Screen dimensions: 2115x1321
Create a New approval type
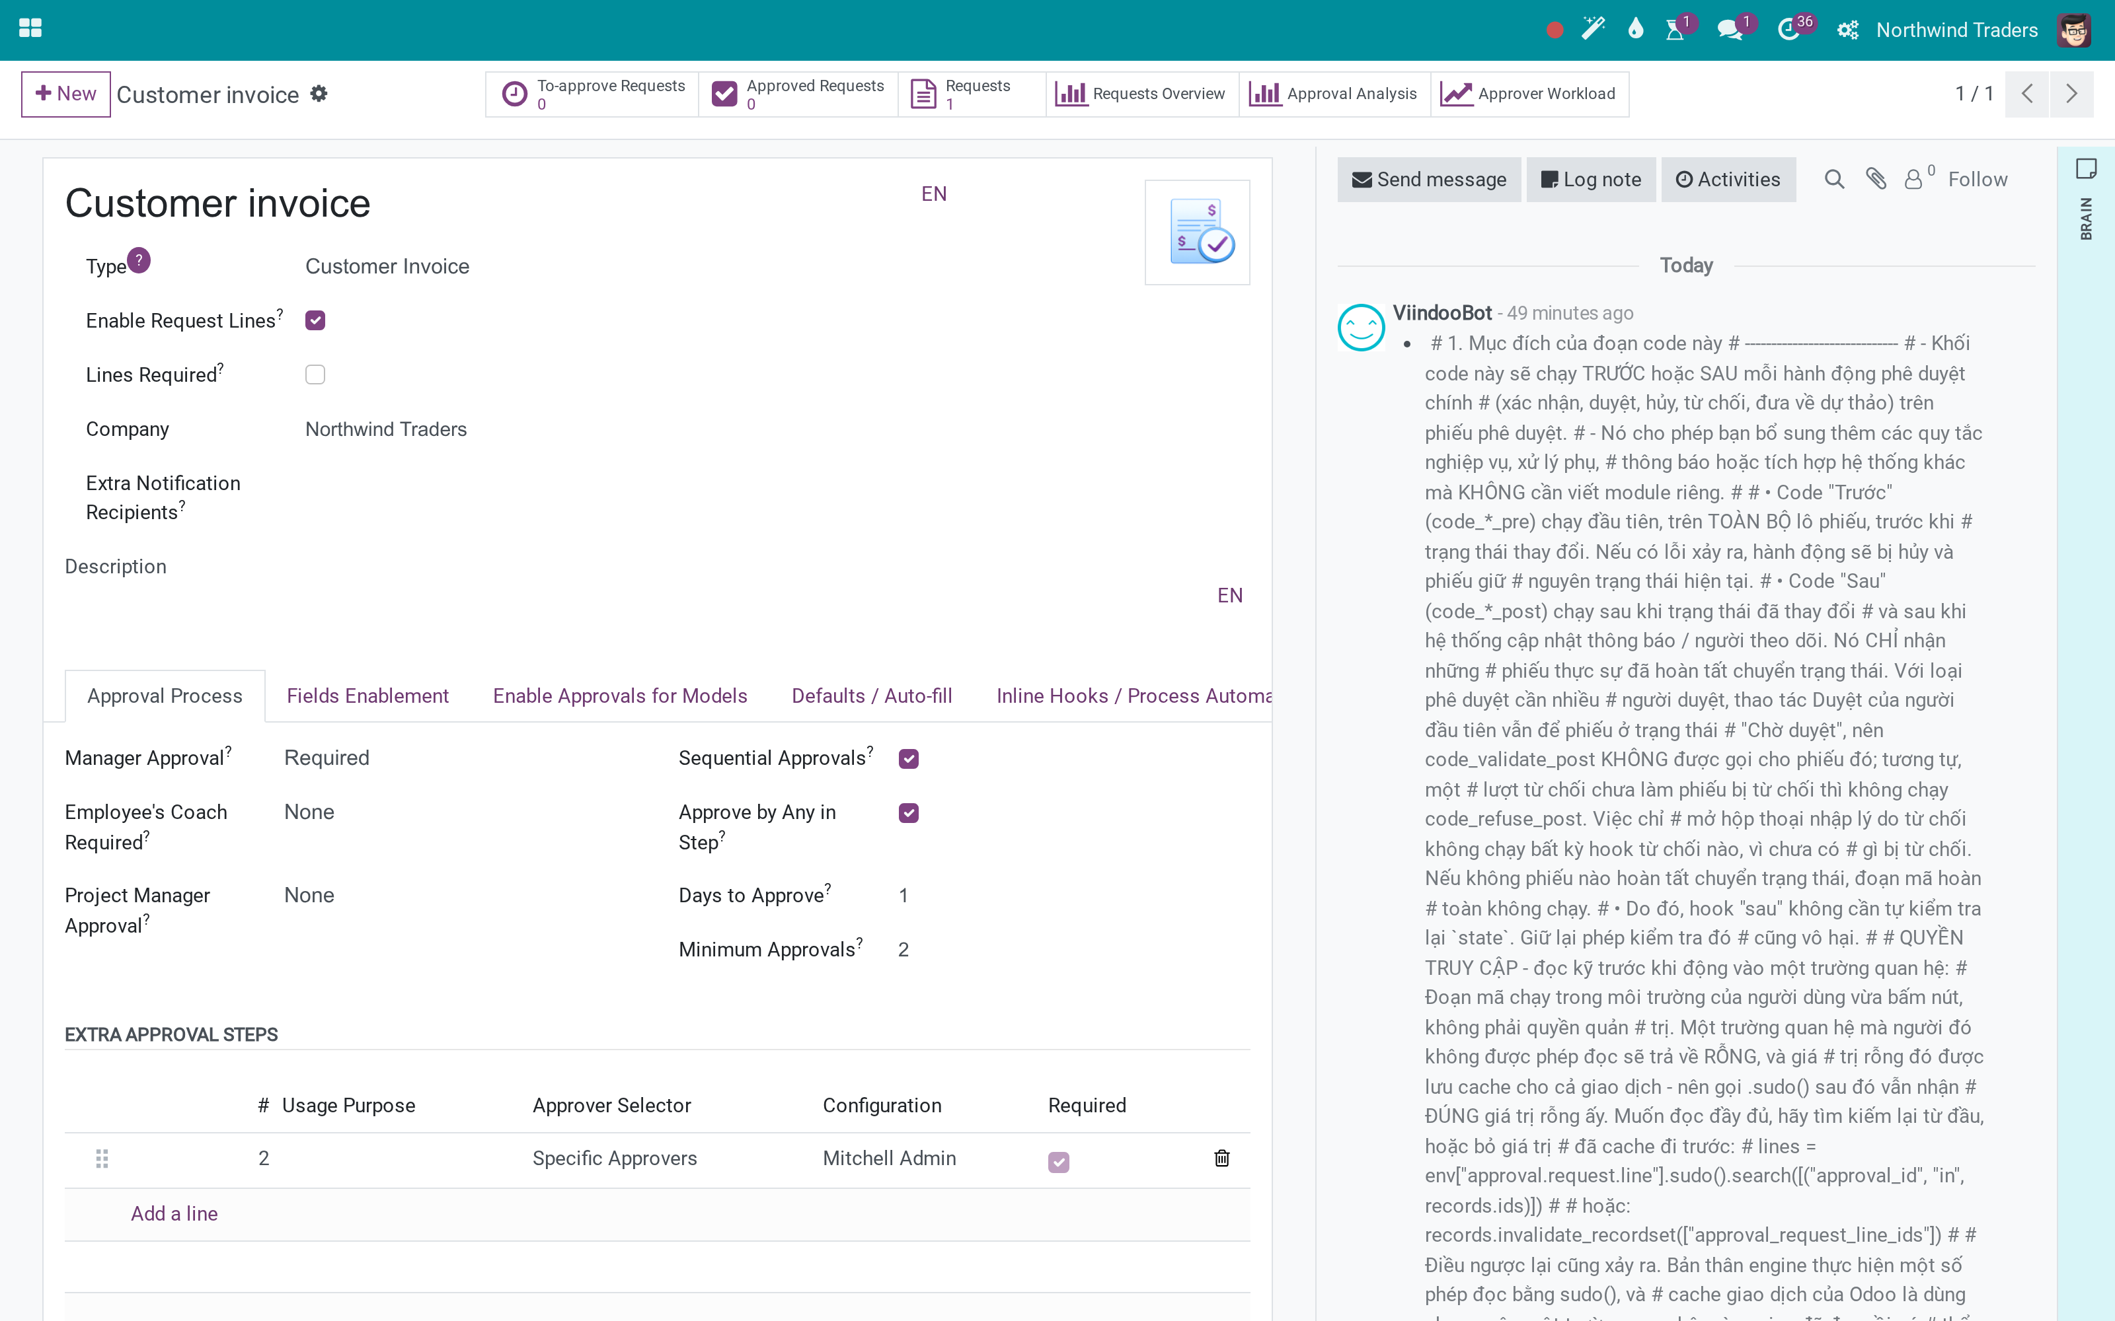[x=65, y=94]
